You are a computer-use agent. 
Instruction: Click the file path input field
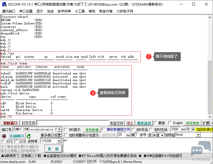(x=73, y=123)
